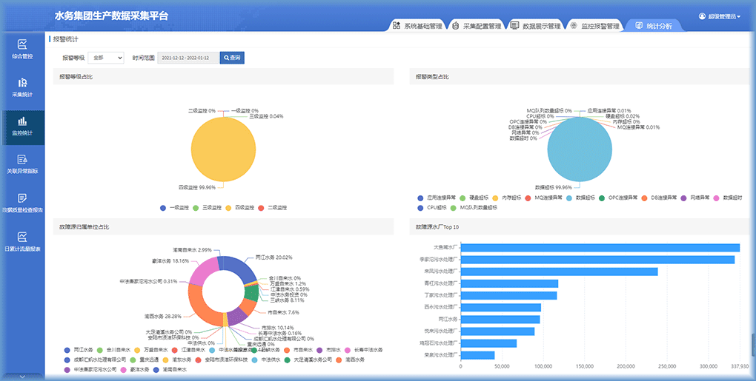Open the 采集统计 sidebar icon
Image resolution: width=756 pixels, height=381 pixels.
[x=22, y=83]
